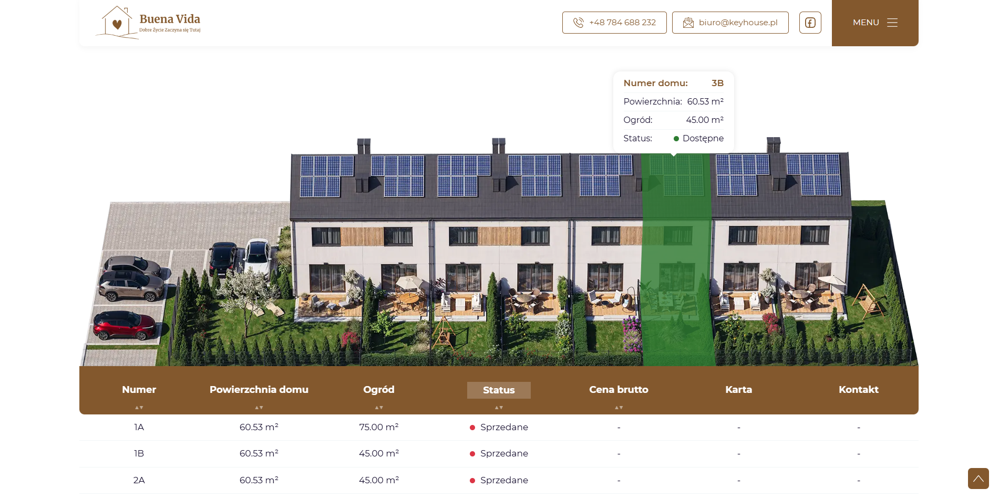Select the Status column header

tap(499, 390)
